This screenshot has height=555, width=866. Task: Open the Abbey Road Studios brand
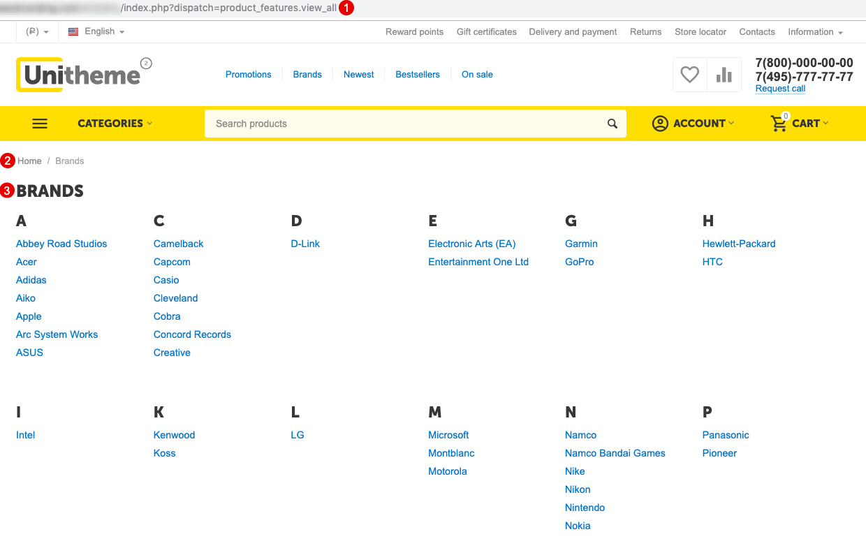(61, 244)
